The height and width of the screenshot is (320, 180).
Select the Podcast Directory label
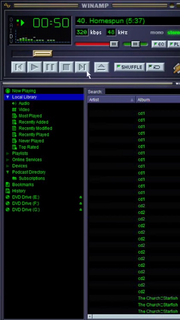point(29,172)
